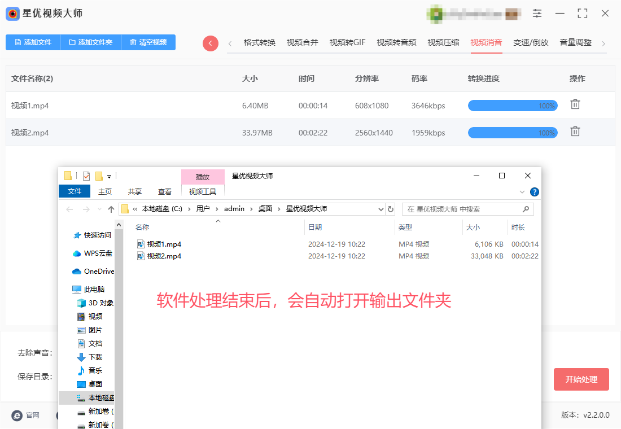Open the Explorer quick access toolbar dropdown
The height and width of the screenshot is (429, 621).
pyautogui.click(x=110, y=177)
